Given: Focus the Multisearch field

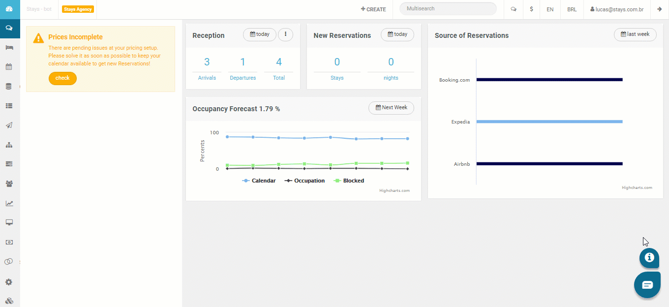Looking at the screenshot, I should click(448, 9).
